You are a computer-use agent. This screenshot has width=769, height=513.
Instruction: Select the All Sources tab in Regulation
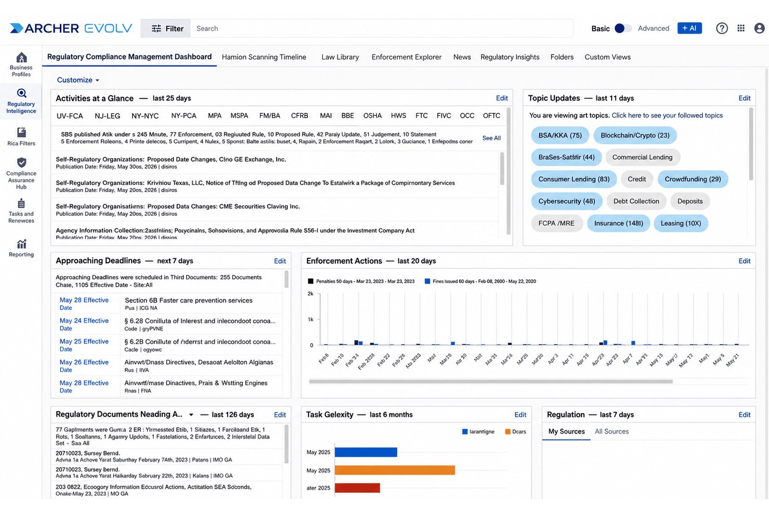click(612, 431)
